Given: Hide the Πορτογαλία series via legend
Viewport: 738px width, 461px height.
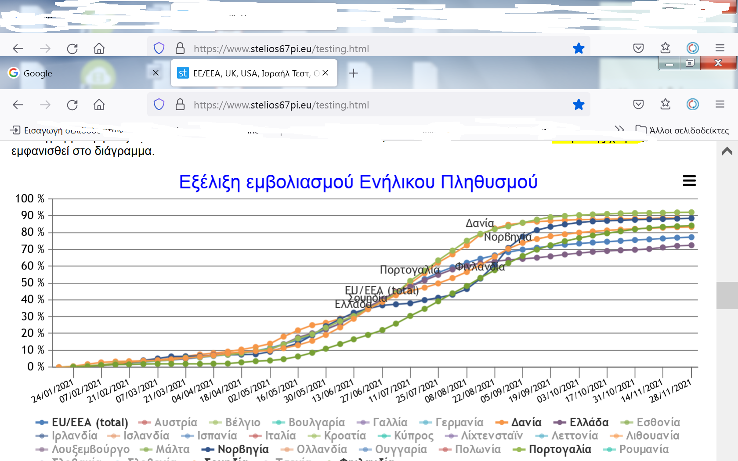Looking at the screenshot, I should (x=552, y=449).
